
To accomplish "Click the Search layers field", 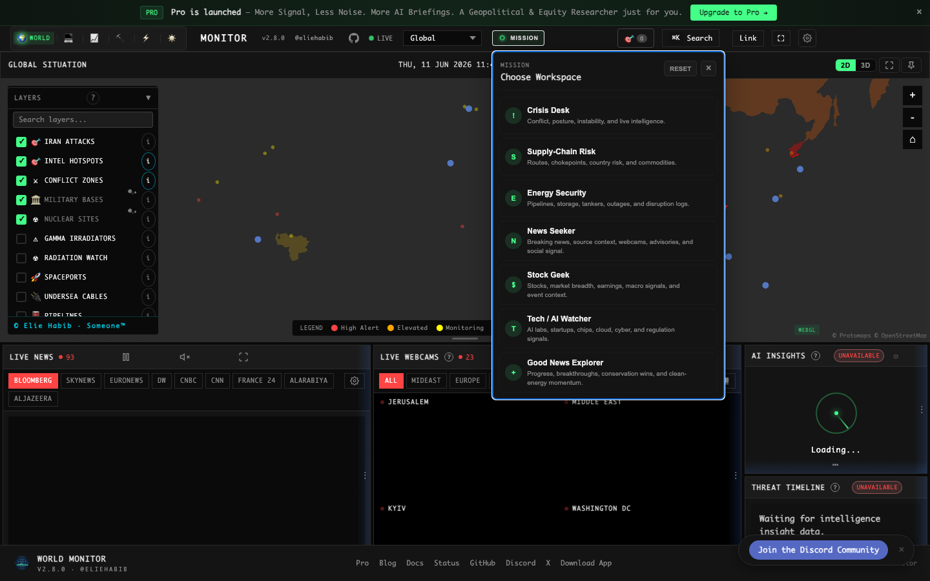I will (83, 119).
